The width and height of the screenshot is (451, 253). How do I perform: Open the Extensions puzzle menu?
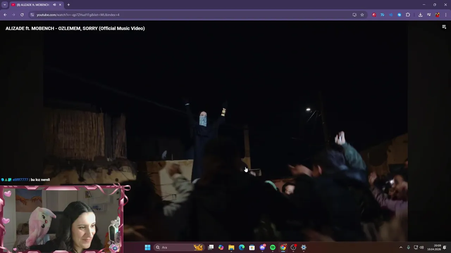[x=408, y=15]
